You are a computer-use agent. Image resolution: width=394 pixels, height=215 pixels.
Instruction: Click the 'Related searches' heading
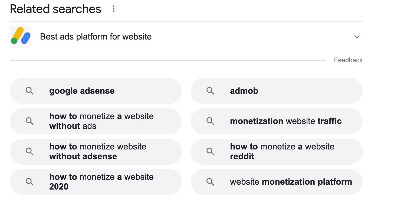(55, 9)
